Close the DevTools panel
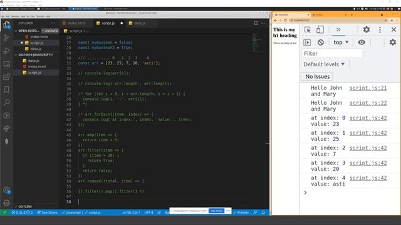Screen dimensions: 401x225 (393, 29)
